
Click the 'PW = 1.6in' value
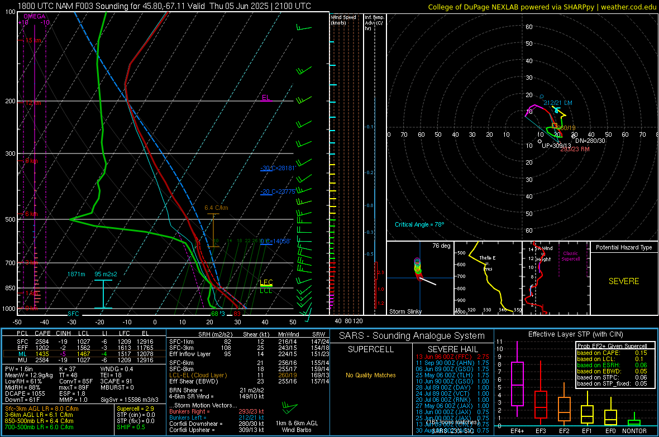(x=19, y=369)
